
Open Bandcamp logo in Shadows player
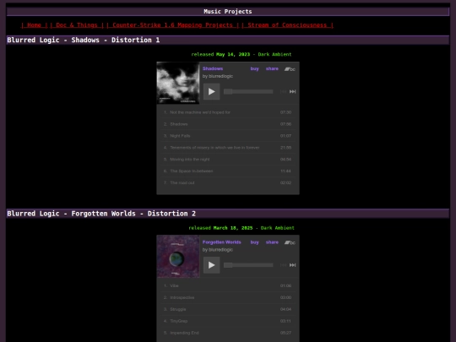tap(290, 69)
